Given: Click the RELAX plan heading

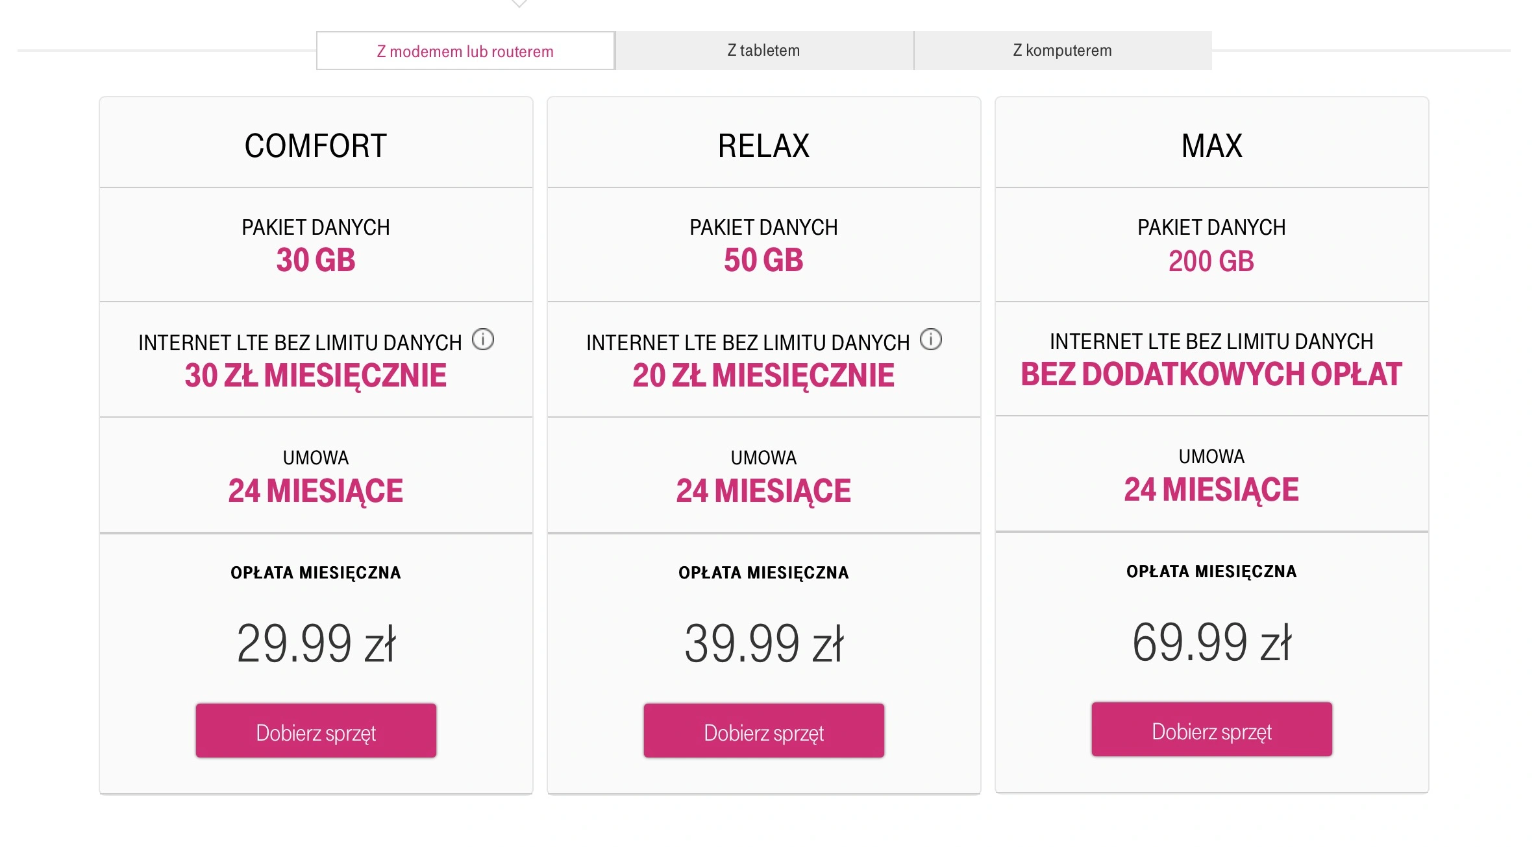Looking at the screenshot, I should (x=764, y=145).
